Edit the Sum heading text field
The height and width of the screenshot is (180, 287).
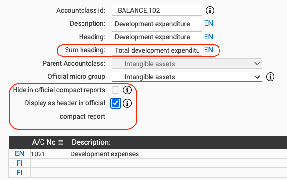[x=157, y=50]
